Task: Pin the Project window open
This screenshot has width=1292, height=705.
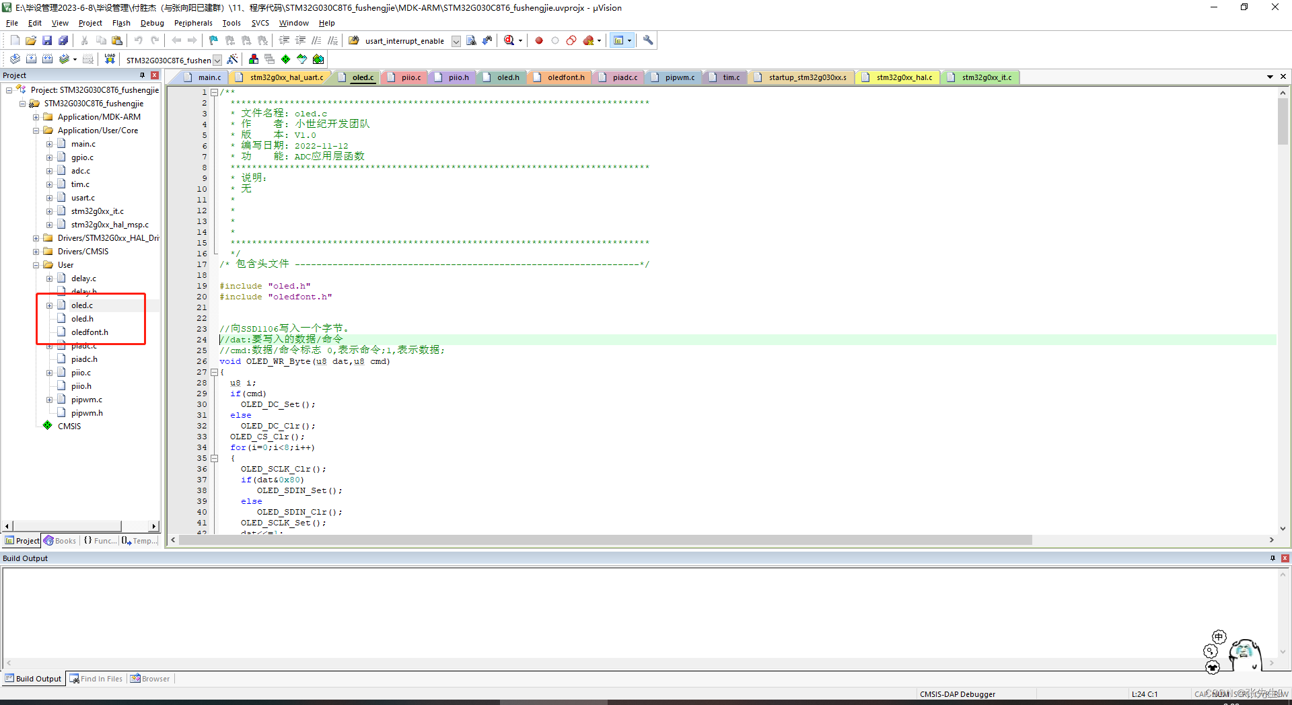Action: pos(143,75)
